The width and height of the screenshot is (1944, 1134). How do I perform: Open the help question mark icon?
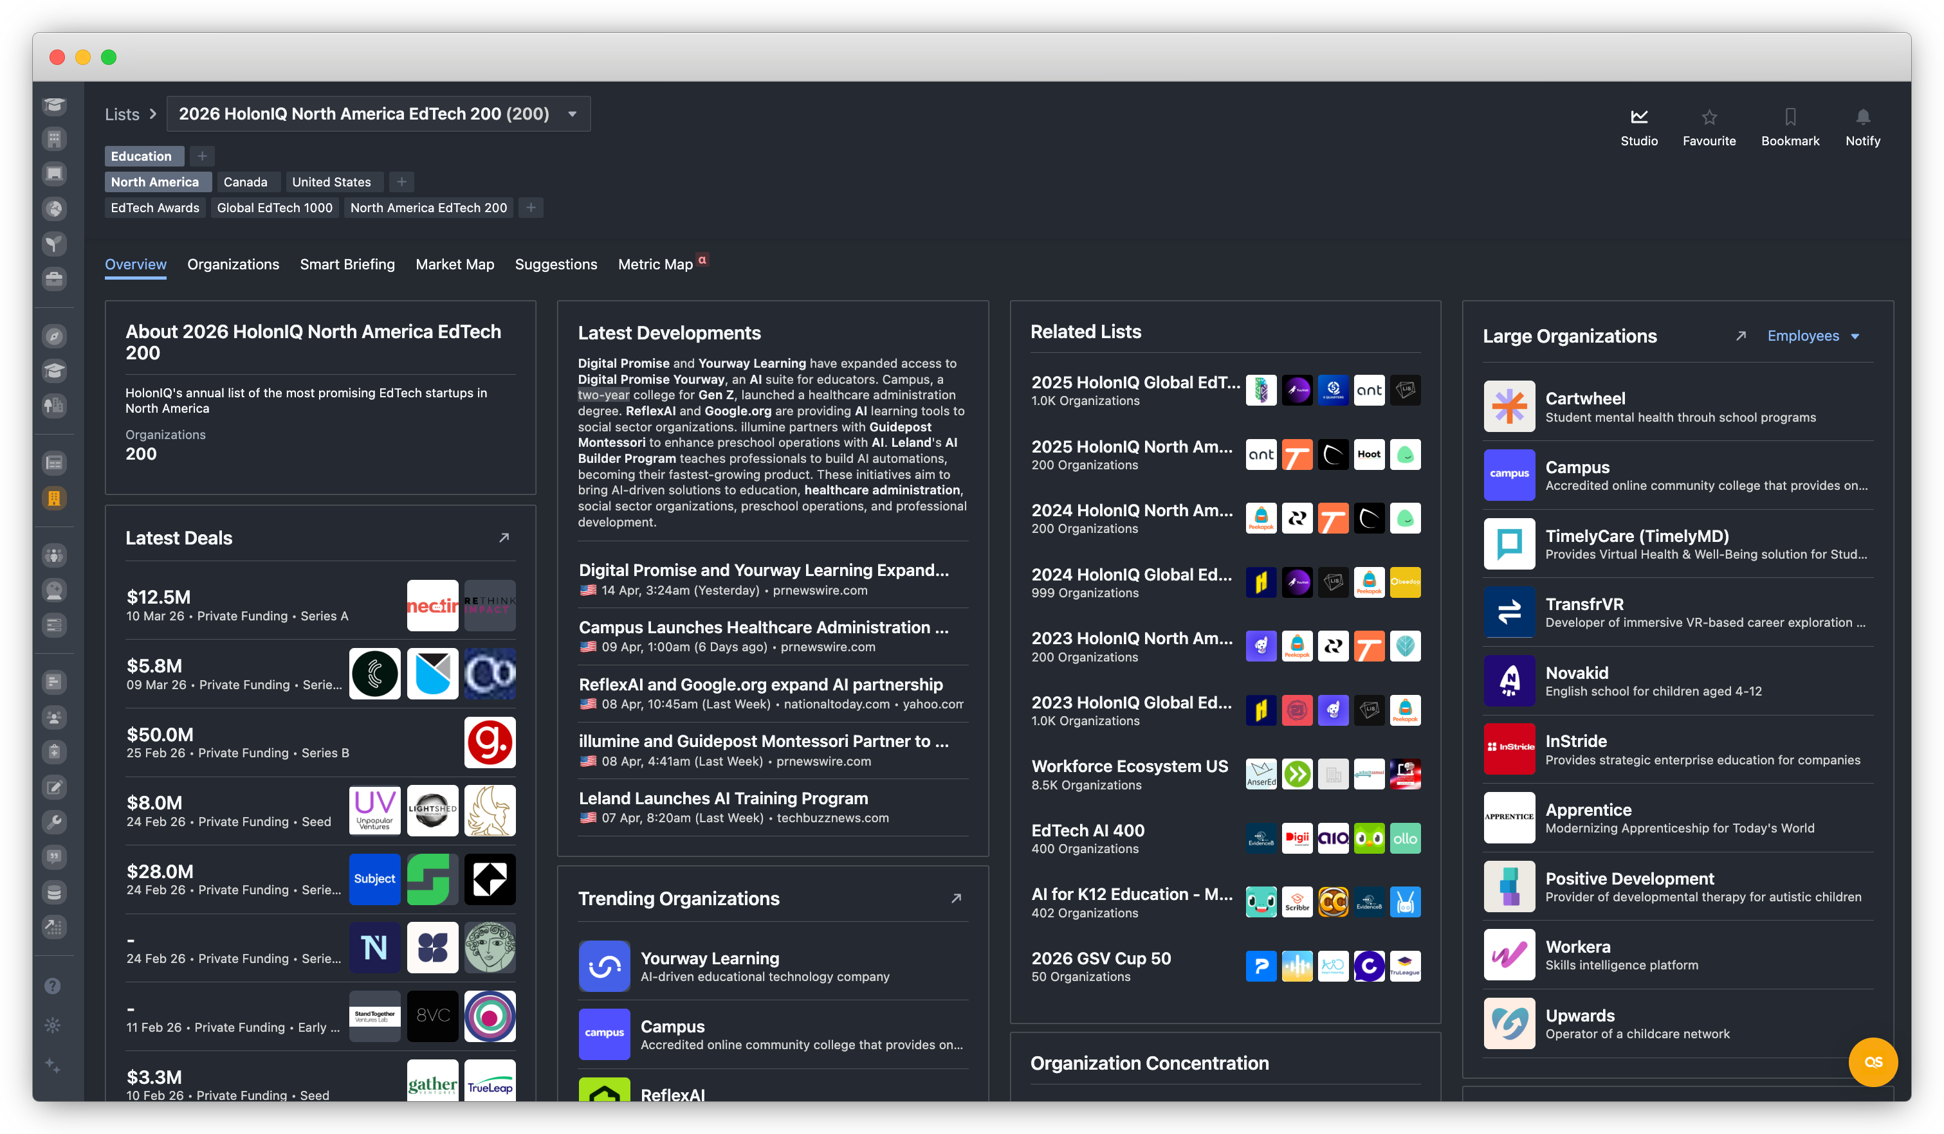point(53,986)
